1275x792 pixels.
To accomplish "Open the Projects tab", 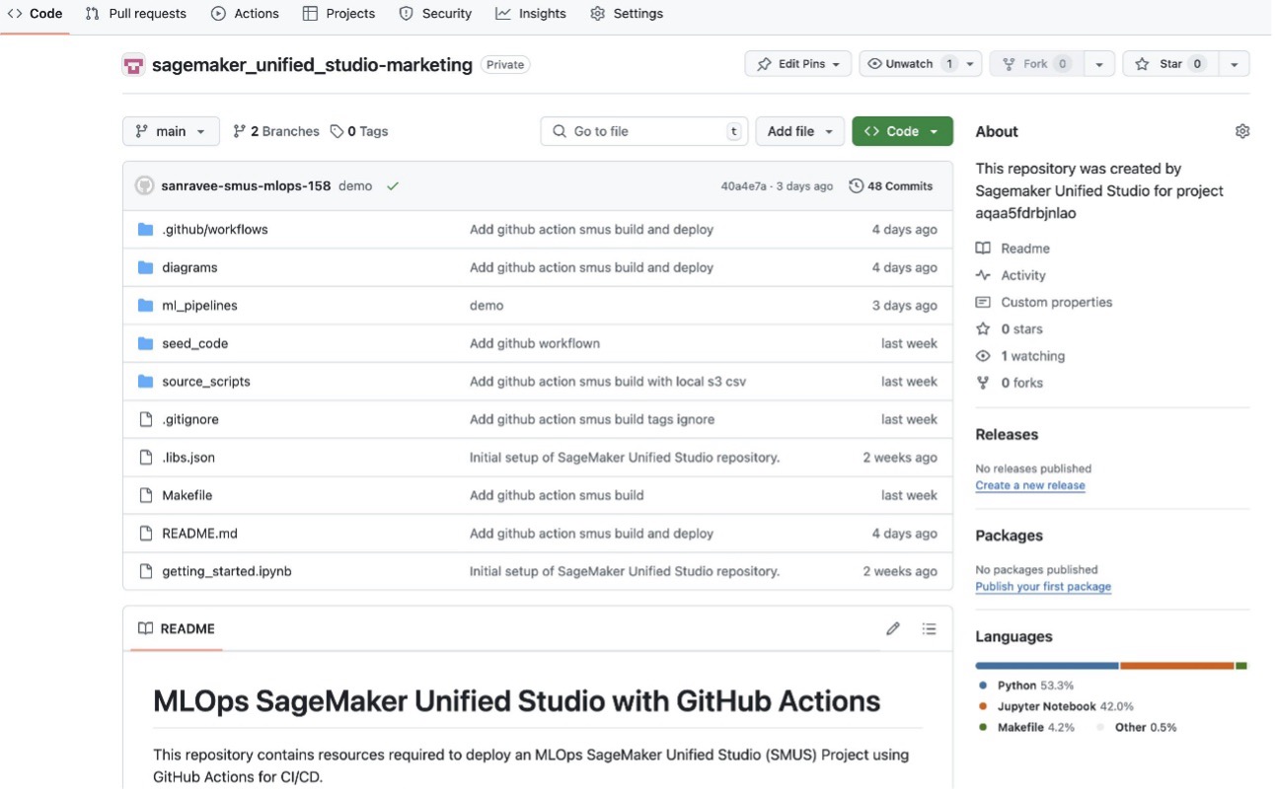I will tap(338, 14).
